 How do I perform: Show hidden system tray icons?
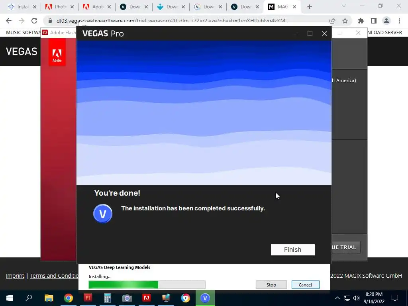(337, 298)
